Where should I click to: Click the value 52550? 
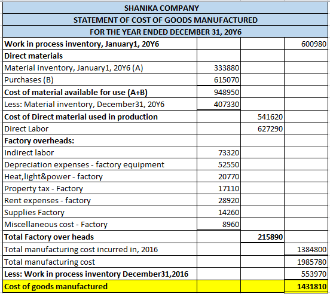click(x=228, y=165)
